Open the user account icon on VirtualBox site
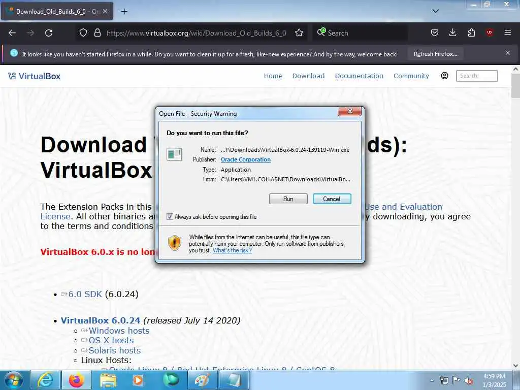 tap(444, 76)
